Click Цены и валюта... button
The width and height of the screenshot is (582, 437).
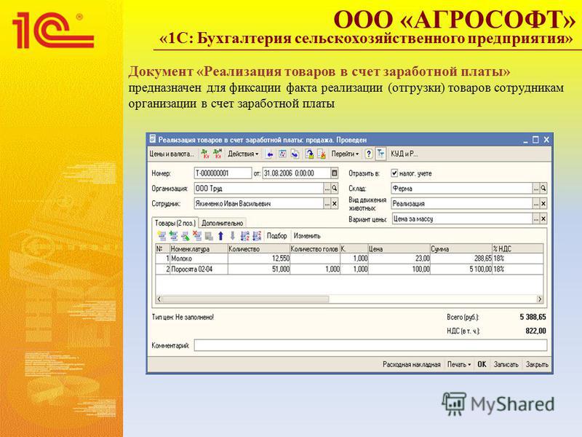tap(172, 154)
